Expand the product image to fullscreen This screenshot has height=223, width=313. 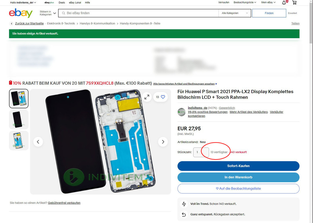click(x=147, y=97)
